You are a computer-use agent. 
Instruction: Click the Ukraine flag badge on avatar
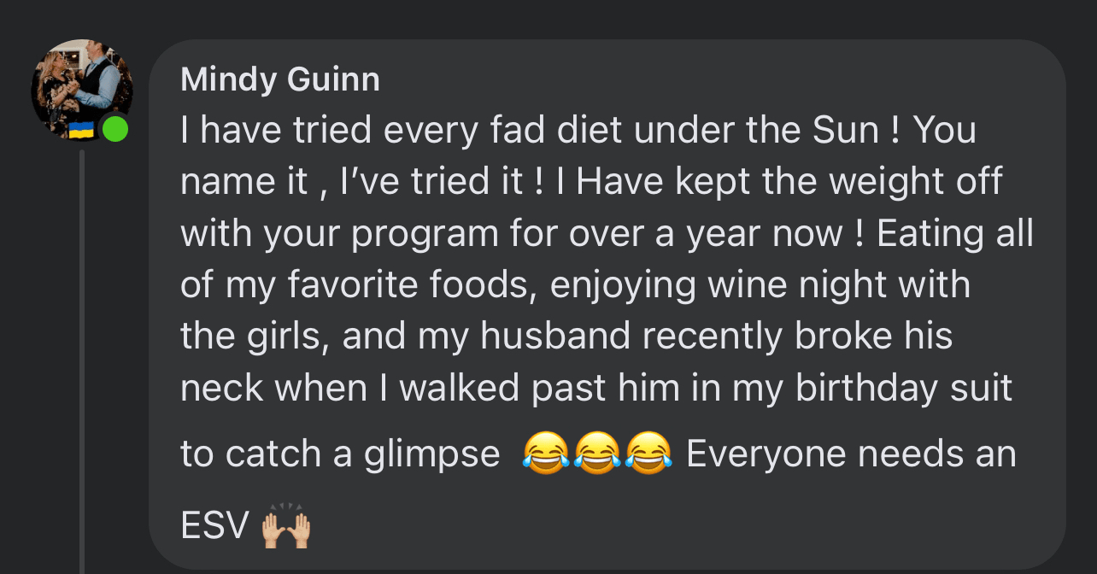pyautogui.click(x=81, y=130)
